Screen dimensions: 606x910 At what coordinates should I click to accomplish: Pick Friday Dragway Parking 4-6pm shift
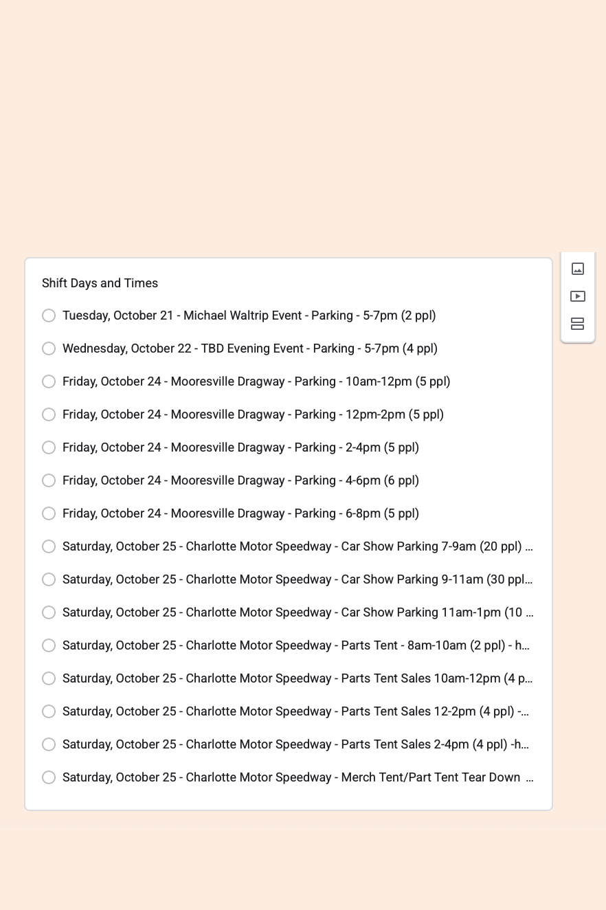[x=49, y=480]
